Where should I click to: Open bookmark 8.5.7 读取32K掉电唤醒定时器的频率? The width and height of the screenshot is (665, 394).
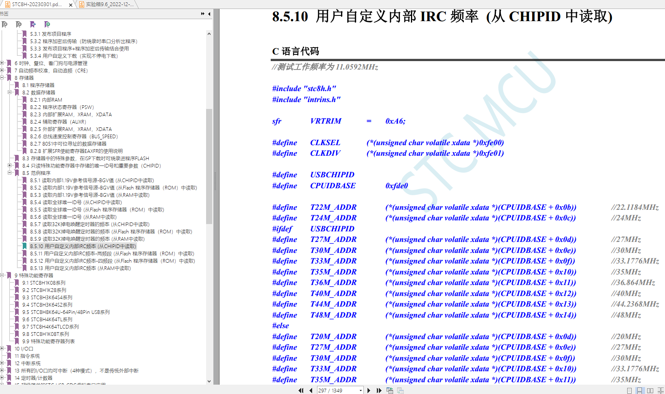point(90,224)
